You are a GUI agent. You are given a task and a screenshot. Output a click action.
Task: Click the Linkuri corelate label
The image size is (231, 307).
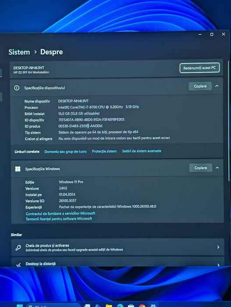pos(27,152)
